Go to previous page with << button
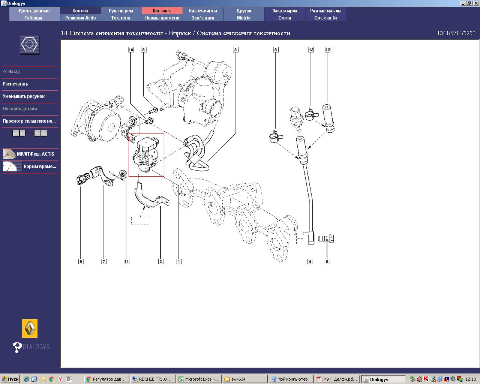The height and width of the screenshot is (384, 480). pos(22,133)
